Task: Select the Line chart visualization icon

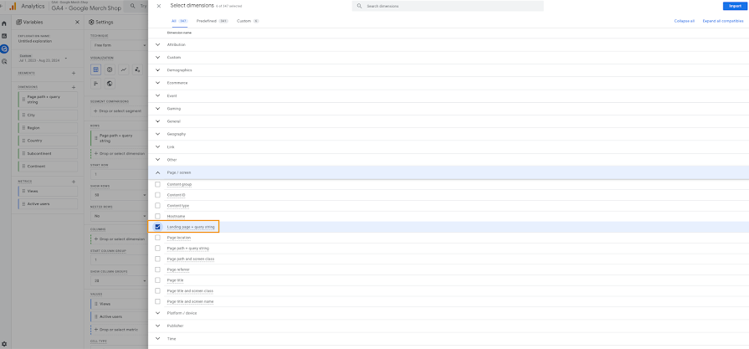Action: [124, 69]
